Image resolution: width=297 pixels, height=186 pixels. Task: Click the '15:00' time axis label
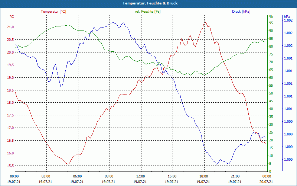(172, 176)
